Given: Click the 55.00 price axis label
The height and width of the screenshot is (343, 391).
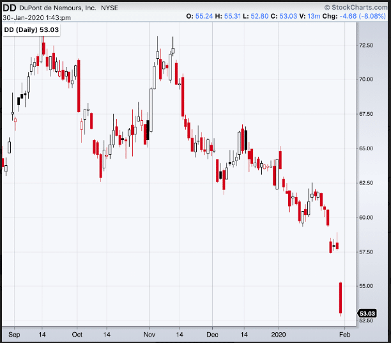Looking at the screenshot, I should tap(366, 286).
